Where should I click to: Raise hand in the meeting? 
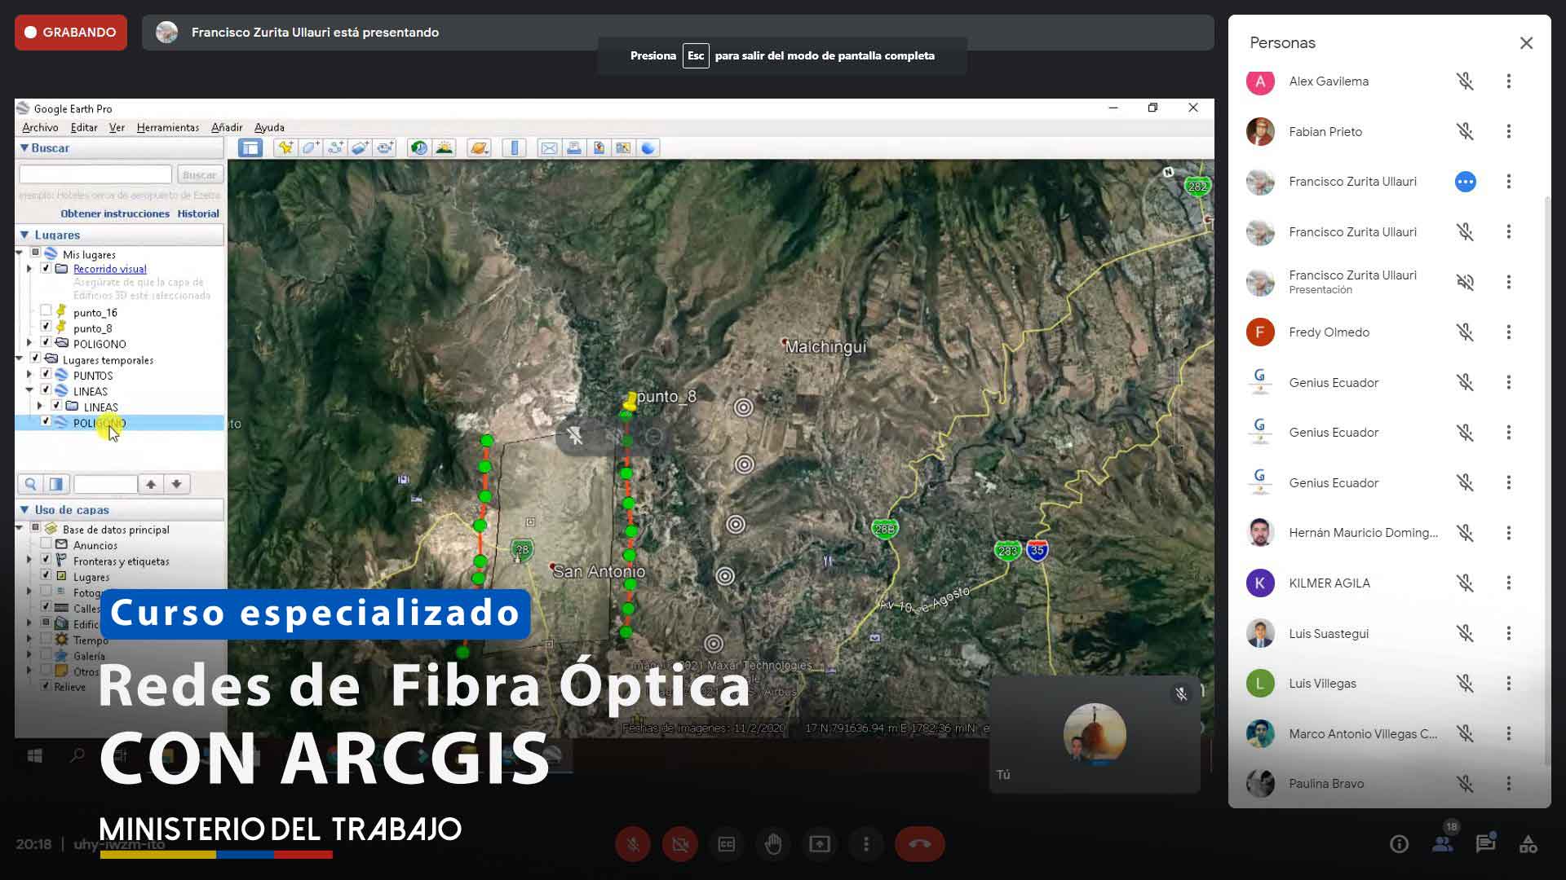tap(773, 844)
